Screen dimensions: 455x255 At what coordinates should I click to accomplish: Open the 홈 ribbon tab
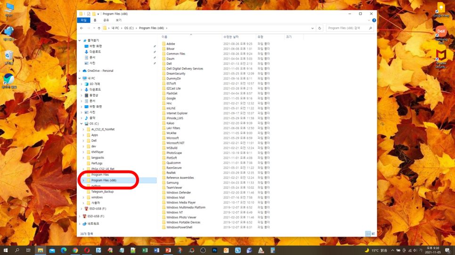tap(95, 20)
